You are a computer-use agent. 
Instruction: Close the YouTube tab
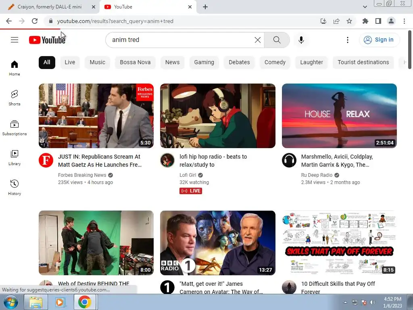[190, 7]
